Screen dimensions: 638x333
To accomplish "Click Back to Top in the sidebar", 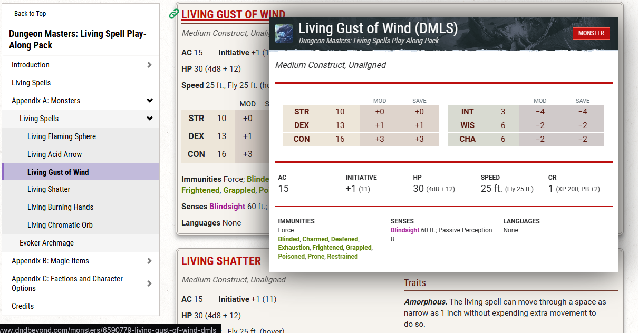I will [30, 14].
